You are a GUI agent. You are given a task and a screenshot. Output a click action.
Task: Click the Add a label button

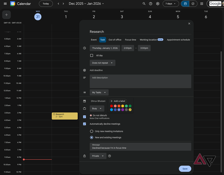pyautogui.click(x=118, y=101)
